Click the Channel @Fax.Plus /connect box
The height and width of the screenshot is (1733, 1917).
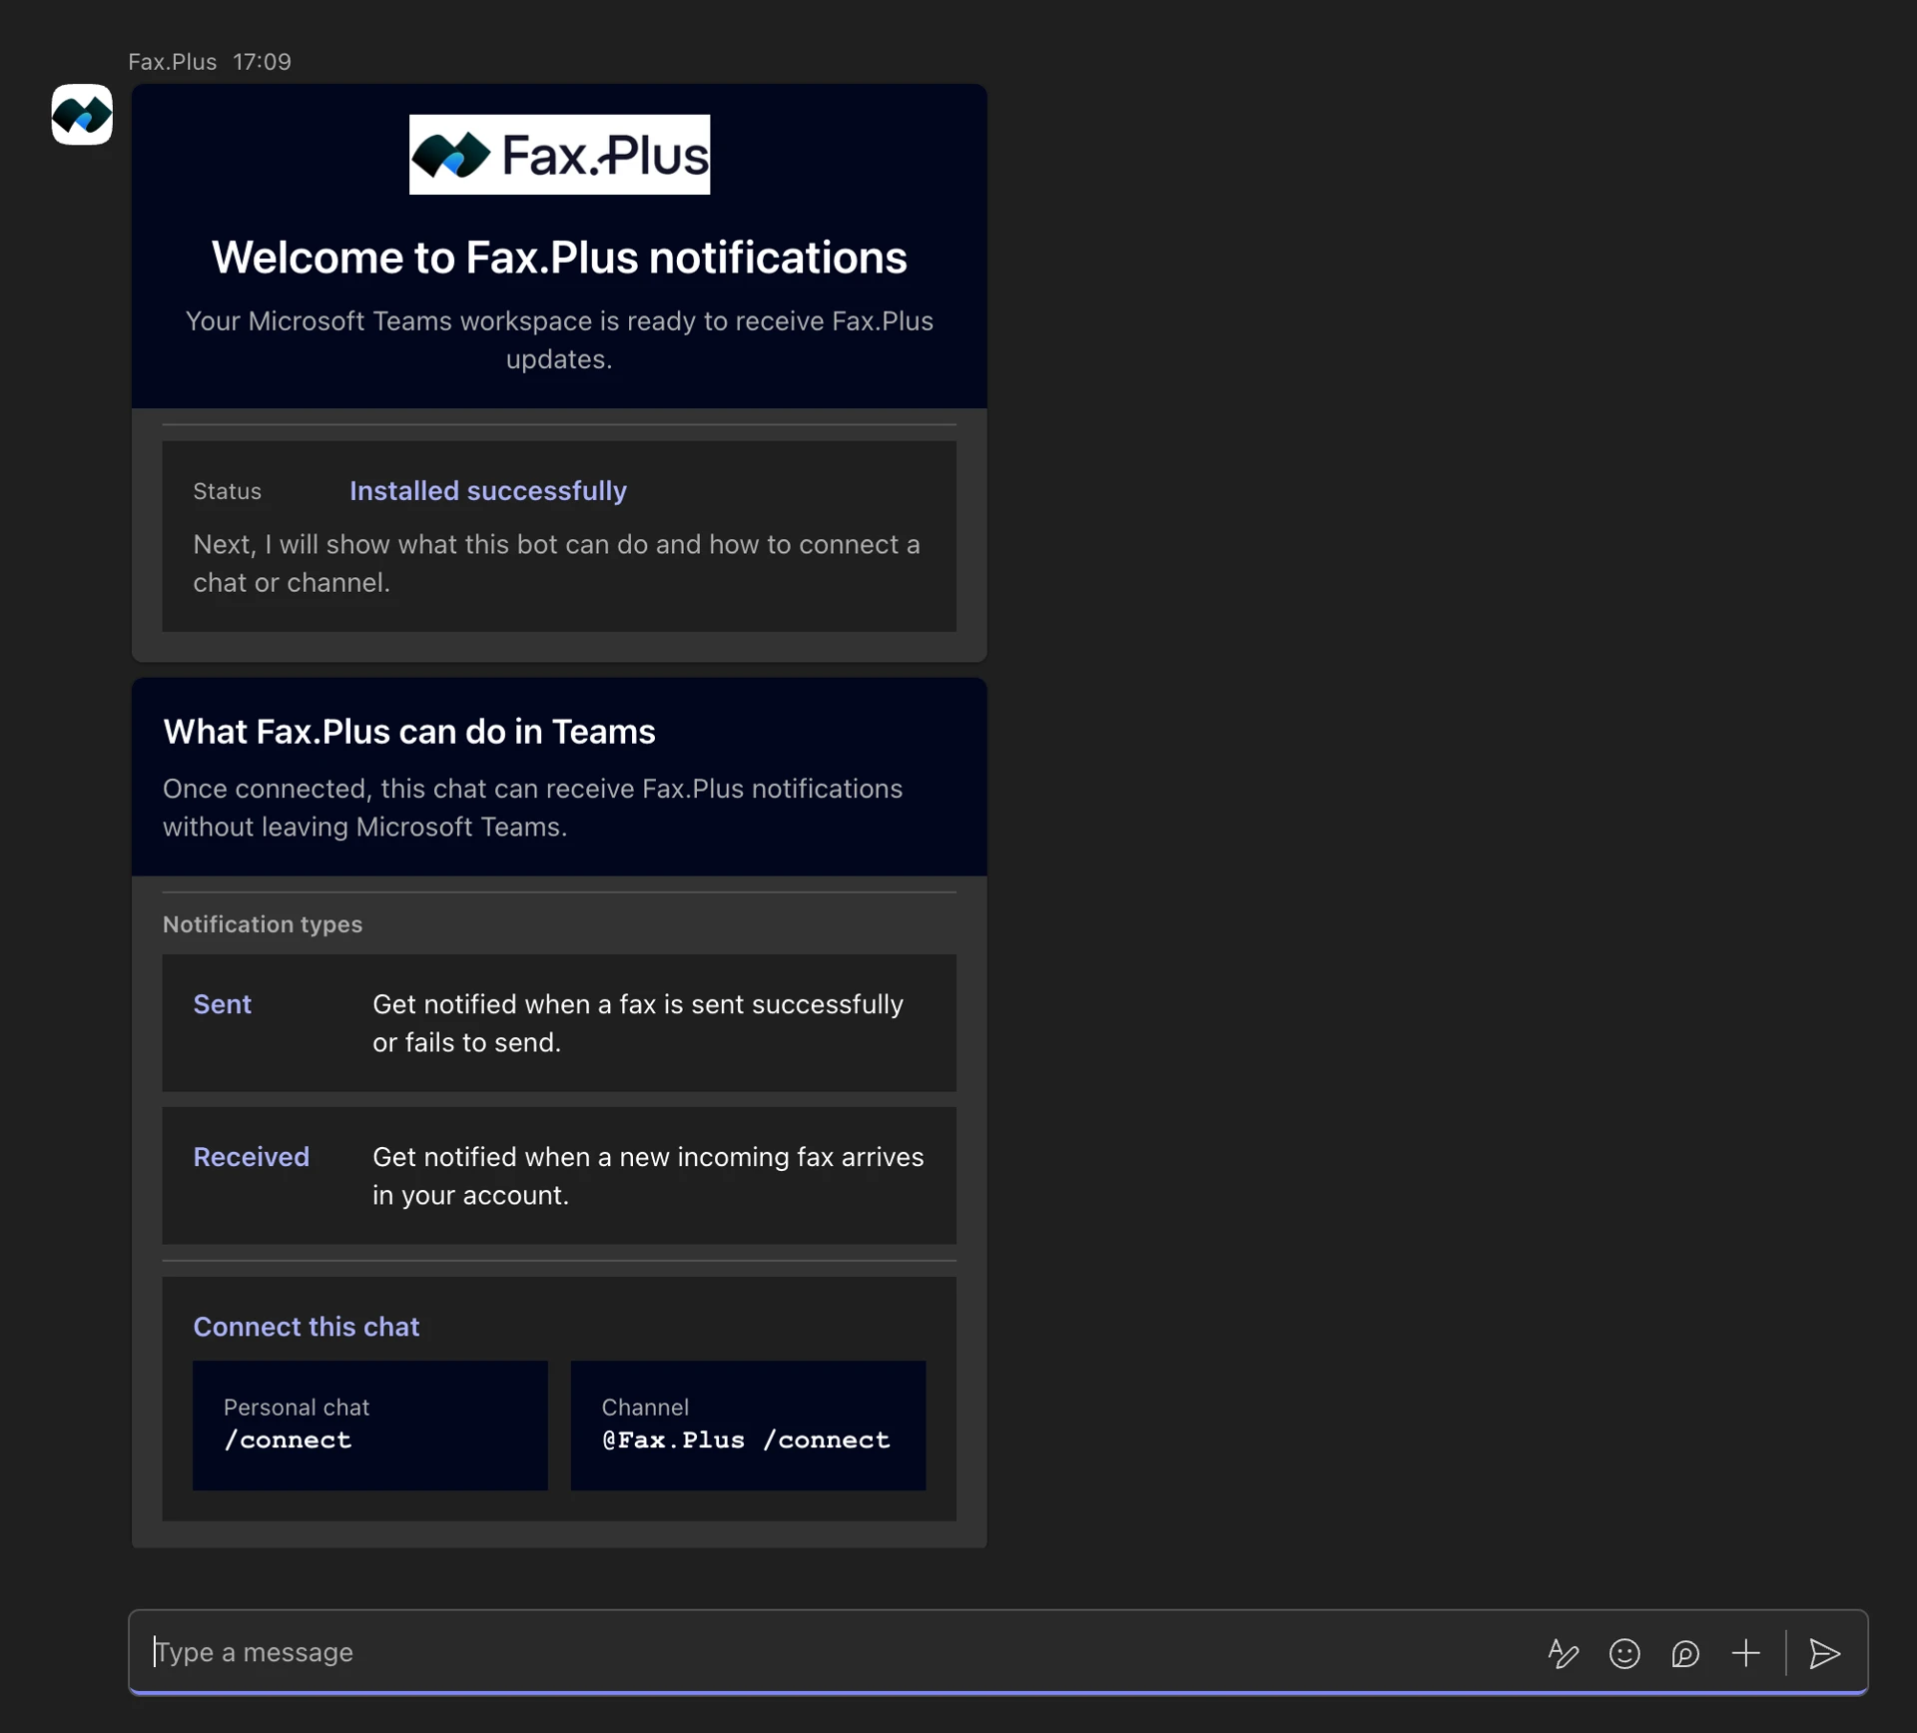tap(748, 1425)
